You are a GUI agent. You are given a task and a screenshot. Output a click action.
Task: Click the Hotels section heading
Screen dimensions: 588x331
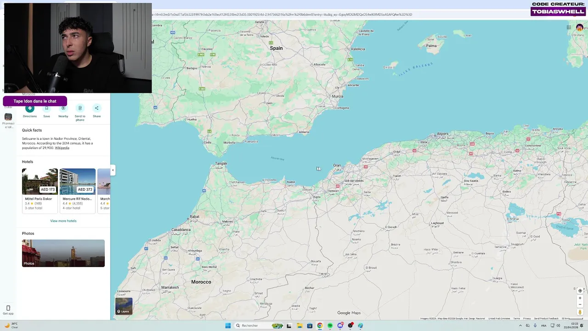pos(28,162)
